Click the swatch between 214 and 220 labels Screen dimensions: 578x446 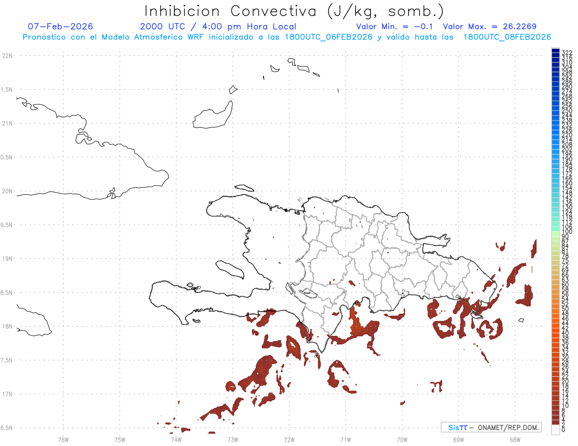(x=556, y=137)
